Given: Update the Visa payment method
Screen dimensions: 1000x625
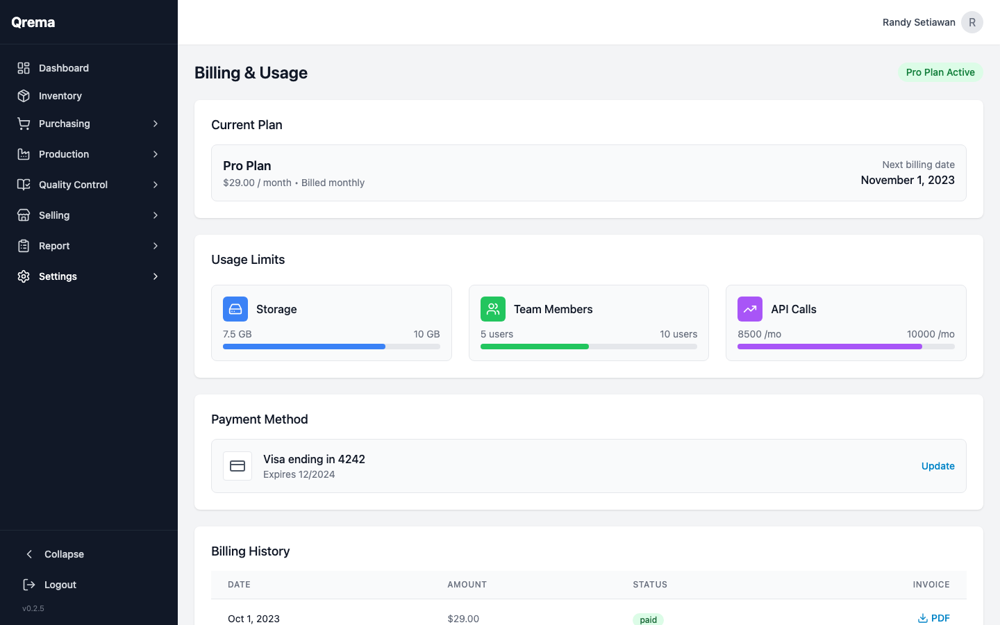Looking at the screenshot, I should pyautogui.click(x=937, y=466).
